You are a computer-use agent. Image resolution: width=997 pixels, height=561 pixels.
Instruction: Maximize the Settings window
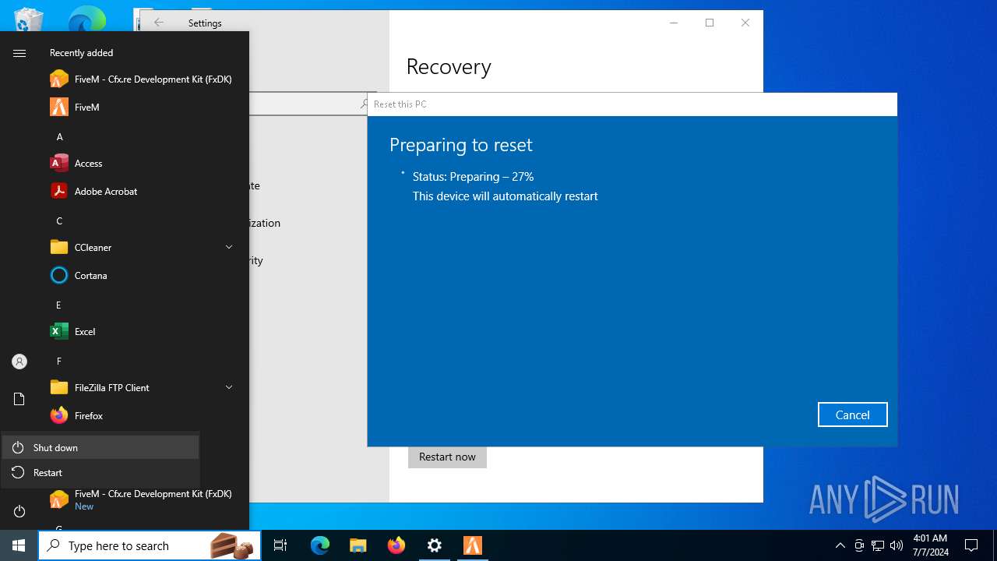click(x=710, y=23)
